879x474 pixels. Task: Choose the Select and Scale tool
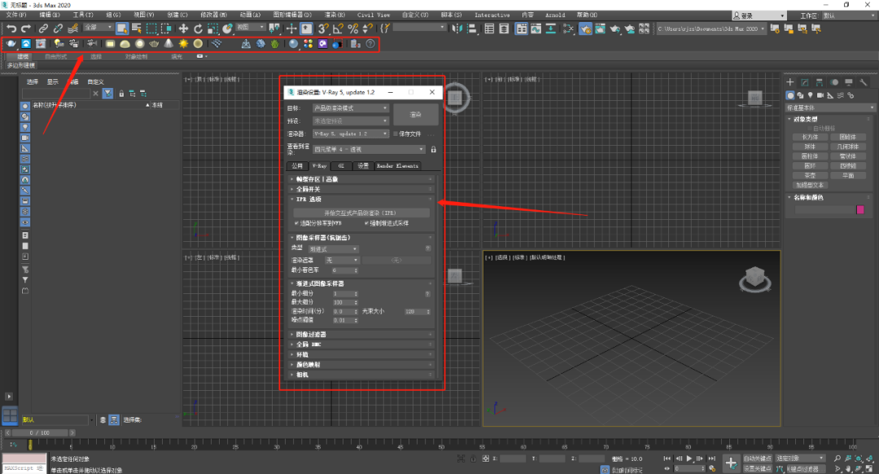coord(213,28)
